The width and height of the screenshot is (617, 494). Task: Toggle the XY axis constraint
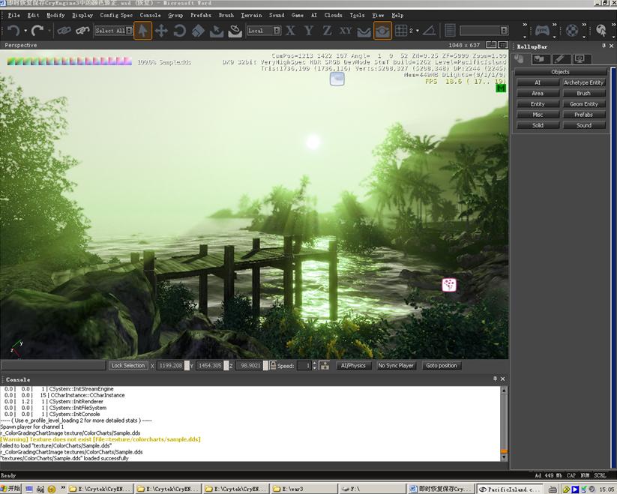click(x=345, y=31)
